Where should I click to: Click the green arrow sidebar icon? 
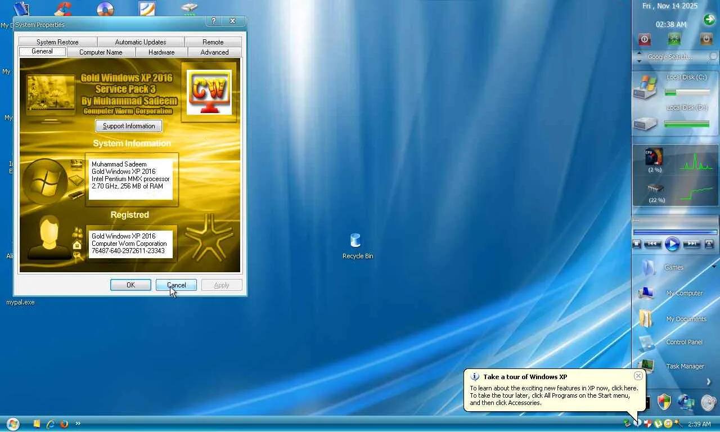coord(709,20)
